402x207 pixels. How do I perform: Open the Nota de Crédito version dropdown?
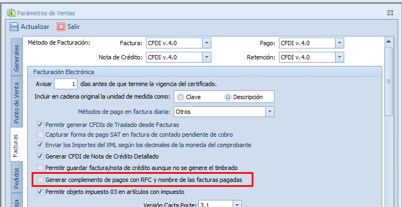pos(206,57)
